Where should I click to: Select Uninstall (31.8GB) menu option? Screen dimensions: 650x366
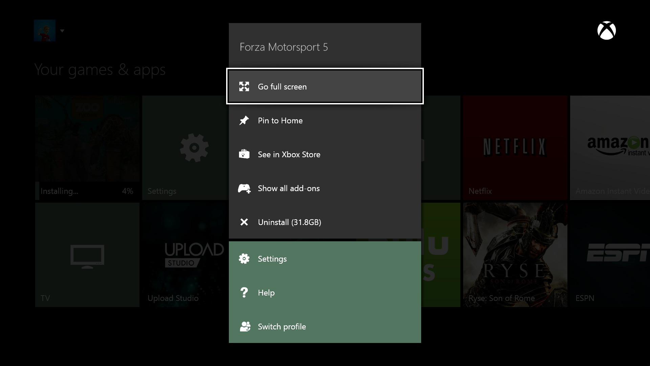pyautogui.click(x=325, y=222)
